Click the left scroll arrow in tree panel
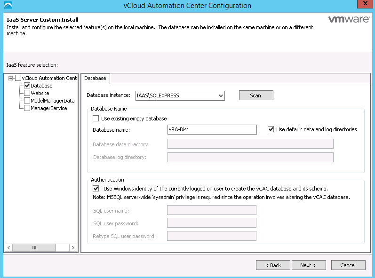This screenshot has width=375, height=278. (x=8, y=247)
